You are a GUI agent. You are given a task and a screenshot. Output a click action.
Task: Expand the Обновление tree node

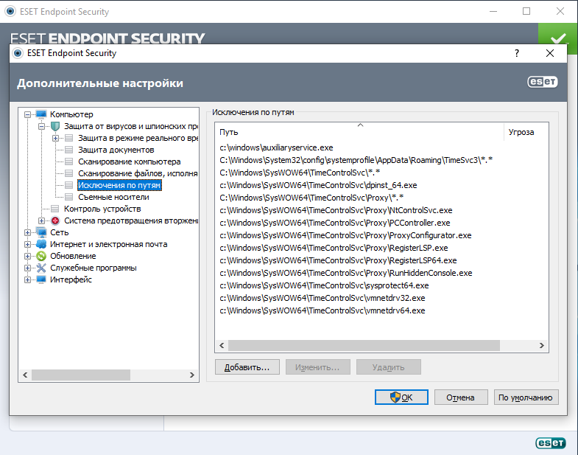click(27, 257)
